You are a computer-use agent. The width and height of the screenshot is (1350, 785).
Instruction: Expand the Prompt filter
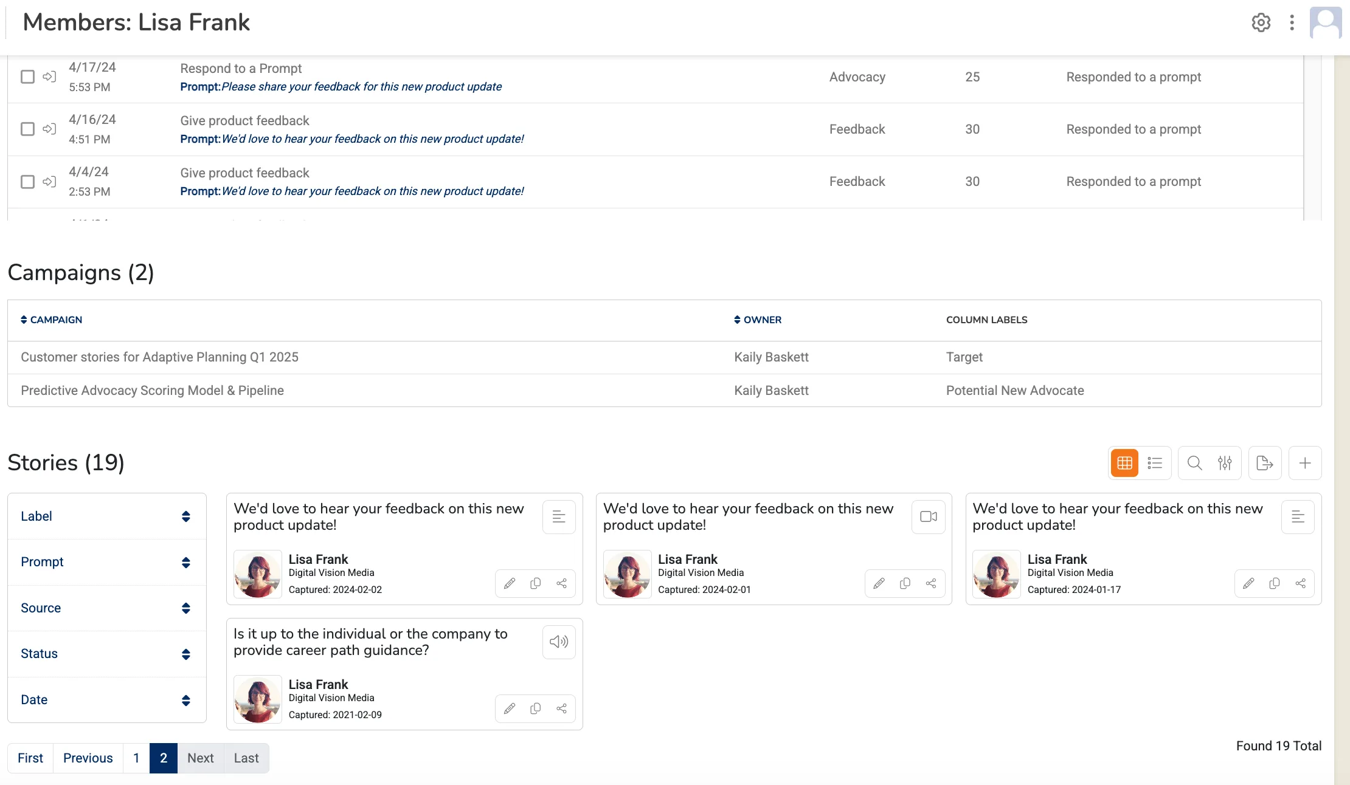[x=107, y=562]
